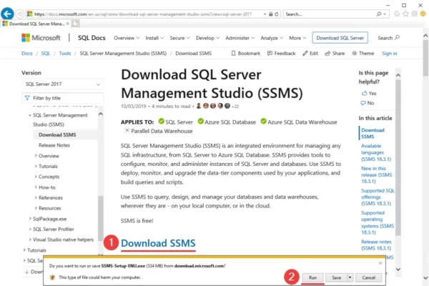Click the browser back arrow button
The width and height of the screenshot is (429, 286).
point(7,14)
